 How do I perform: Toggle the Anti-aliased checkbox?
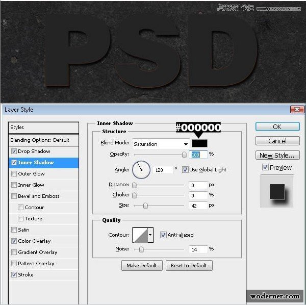163,235
